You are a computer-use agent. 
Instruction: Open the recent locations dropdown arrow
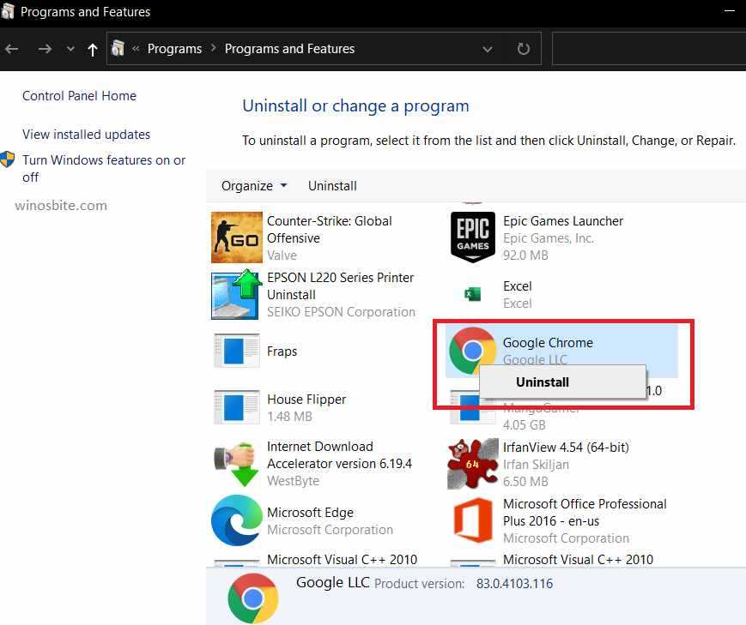tap(70, 49)
